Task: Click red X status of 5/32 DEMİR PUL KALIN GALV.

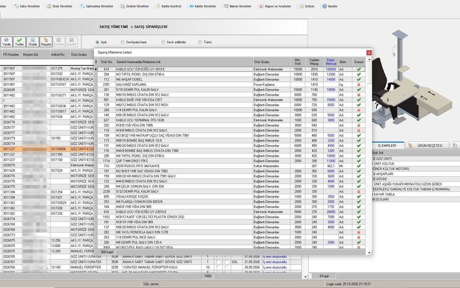Action: coord(358,192)
